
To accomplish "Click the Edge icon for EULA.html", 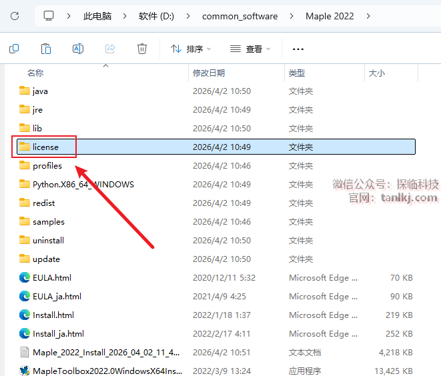I will coord(25,277).
